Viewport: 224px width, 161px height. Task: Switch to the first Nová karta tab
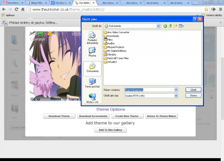pos(152,3)
